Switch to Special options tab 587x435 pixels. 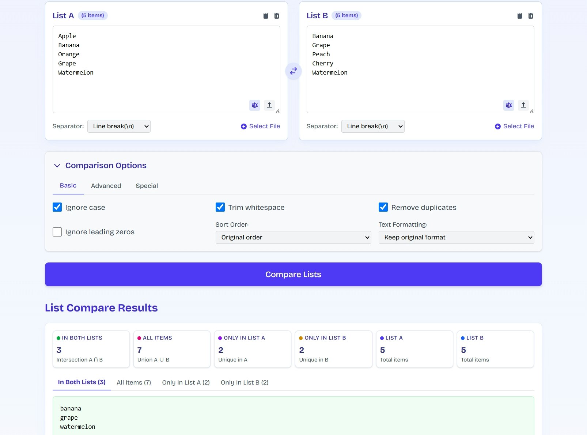click(147, 186)
